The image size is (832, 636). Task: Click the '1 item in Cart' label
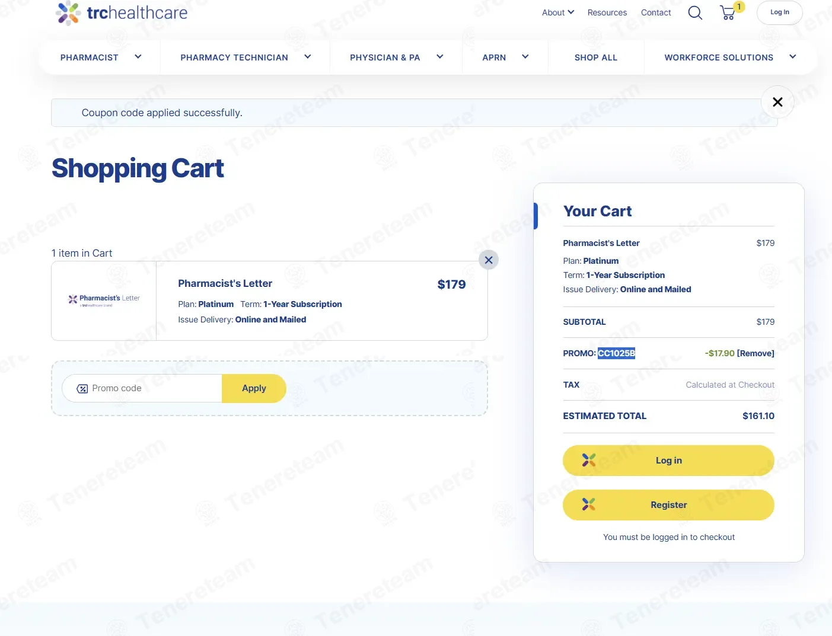tap(82, 253)
